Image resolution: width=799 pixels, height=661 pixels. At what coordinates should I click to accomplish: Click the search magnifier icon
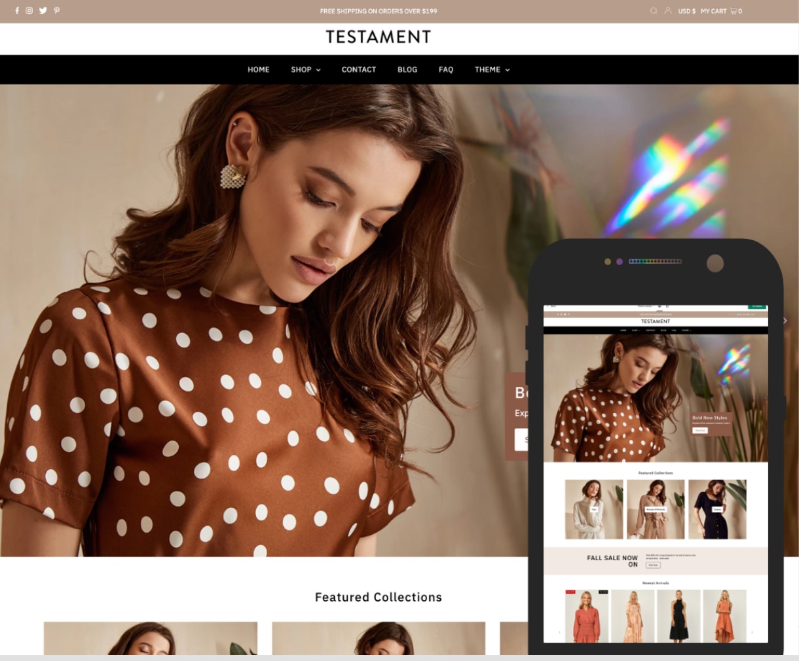(654, 10)
